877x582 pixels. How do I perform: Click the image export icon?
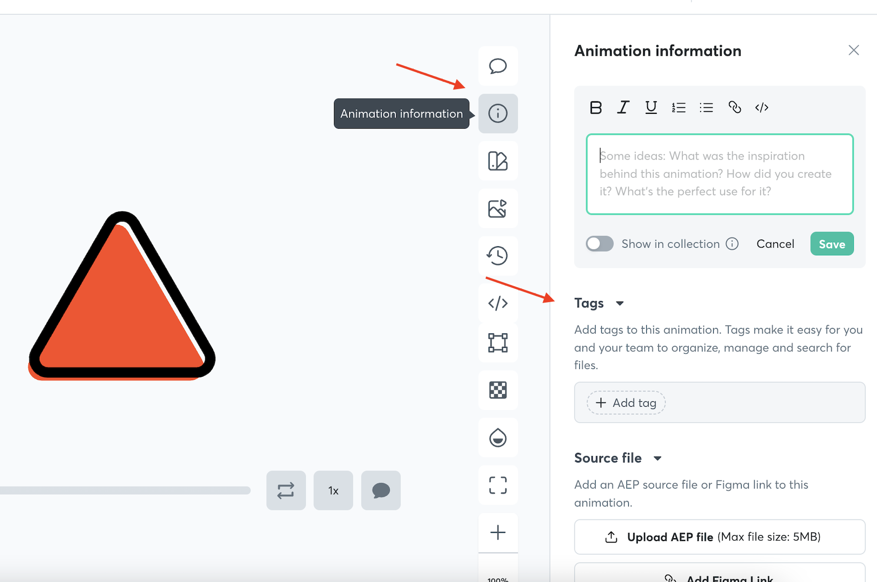click(498, 209)
